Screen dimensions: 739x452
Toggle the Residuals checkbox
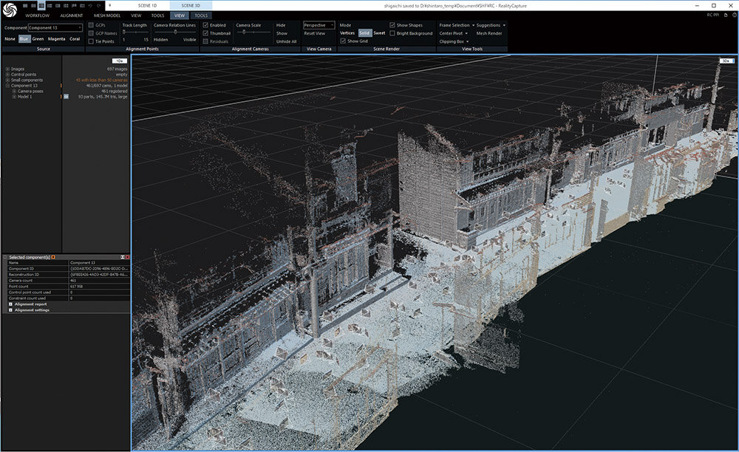[205, 41]
